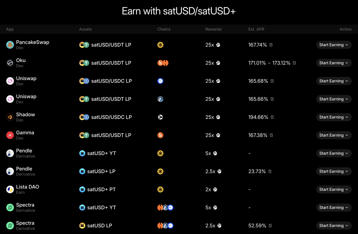Click Pendle logo in satUSD+ LP row
The width and height of the screenshot is (358, 234).
coord(10,171)
